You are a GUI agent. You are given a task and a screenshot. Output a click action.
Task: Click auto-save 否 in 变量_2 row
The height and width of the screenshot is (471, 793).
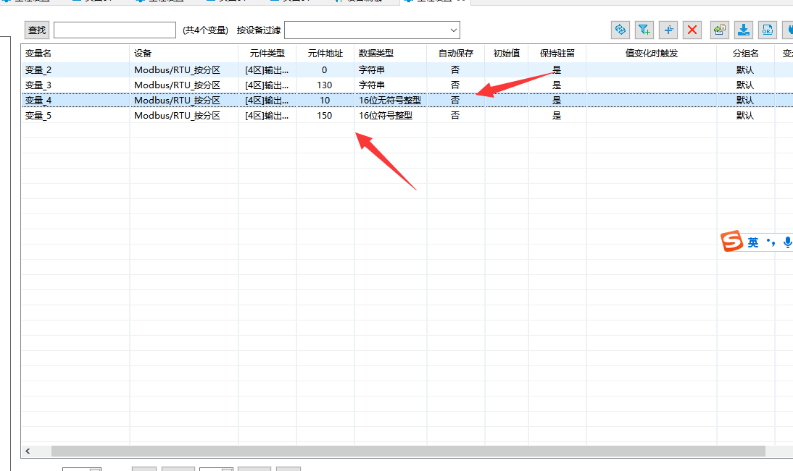point(456,70)
